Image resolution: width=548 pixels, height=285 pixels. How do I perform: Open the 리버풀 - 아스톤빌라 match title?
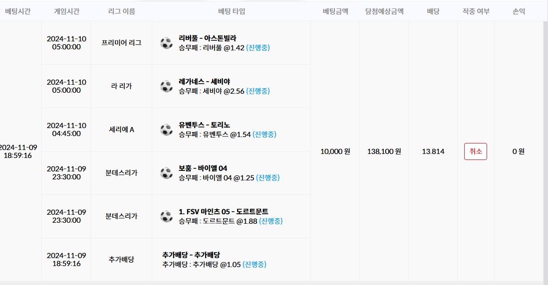tap(207, 38)
